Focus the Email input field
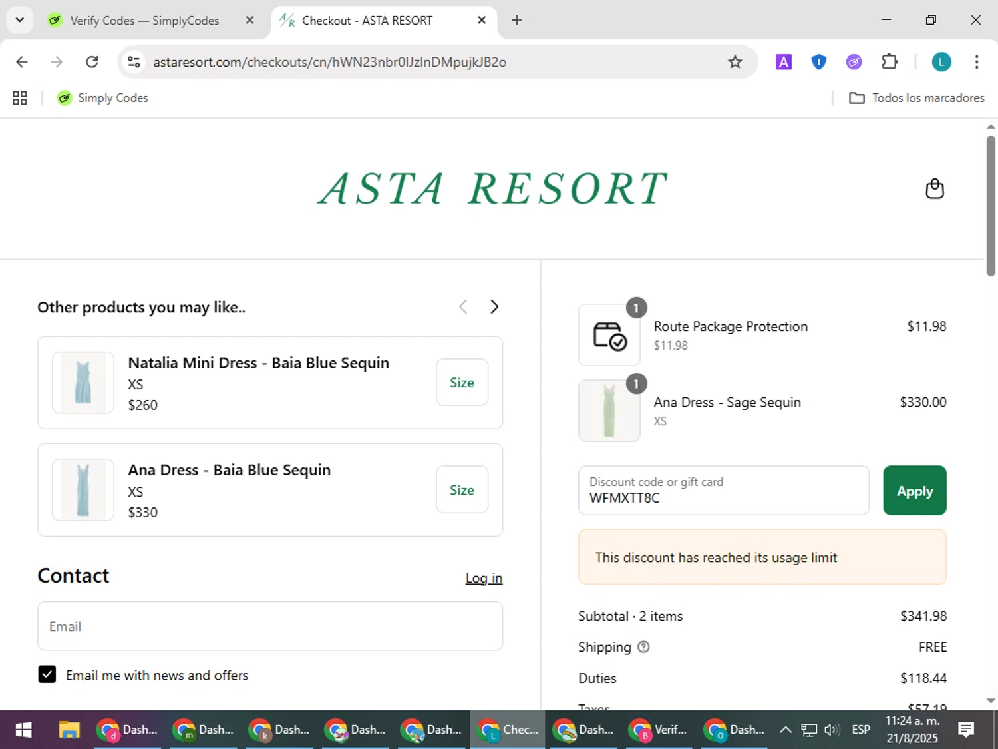998x749 pixels. (x=270, y=626)
